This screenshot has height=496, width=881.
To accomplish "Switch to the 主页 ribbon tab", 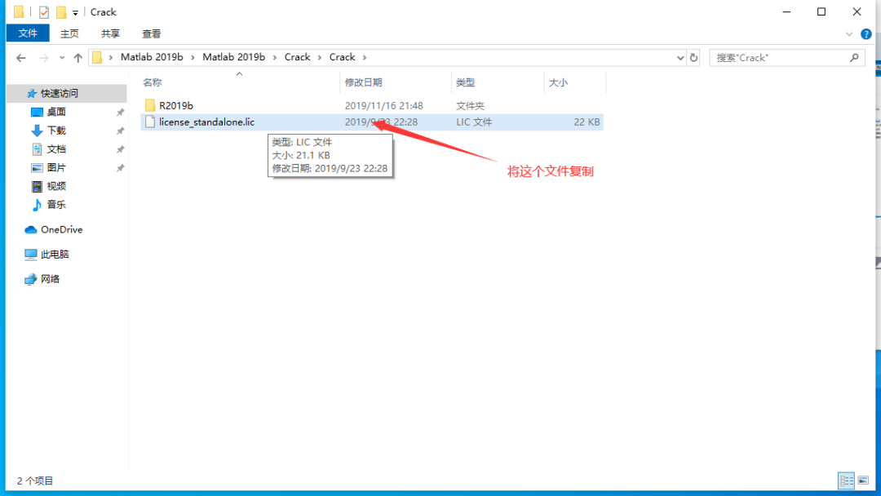I will [x=69, y=33].
